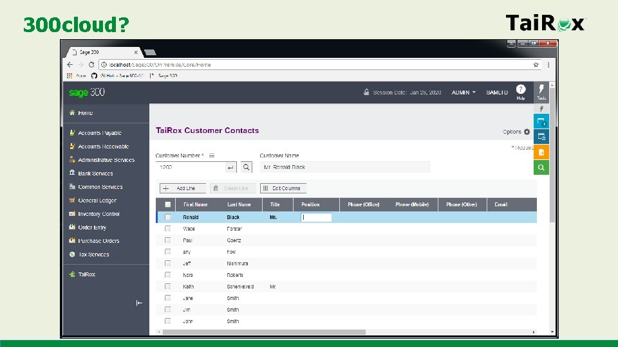Click the Customer Number menu icon

coord(212,156)
